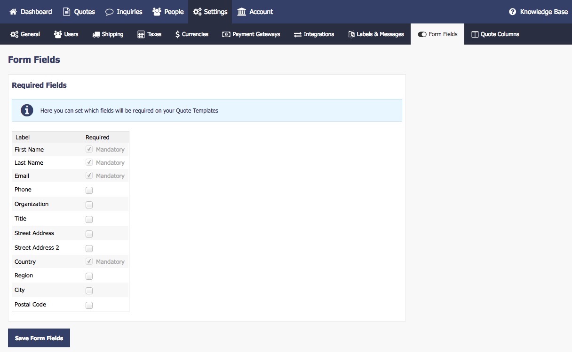Click the Users group icon
This screenshot has width=572, height=352.
(58, 34)
